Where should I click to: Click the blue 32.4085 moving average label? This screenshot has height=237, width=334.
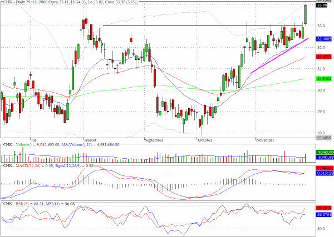click(324, 39)
